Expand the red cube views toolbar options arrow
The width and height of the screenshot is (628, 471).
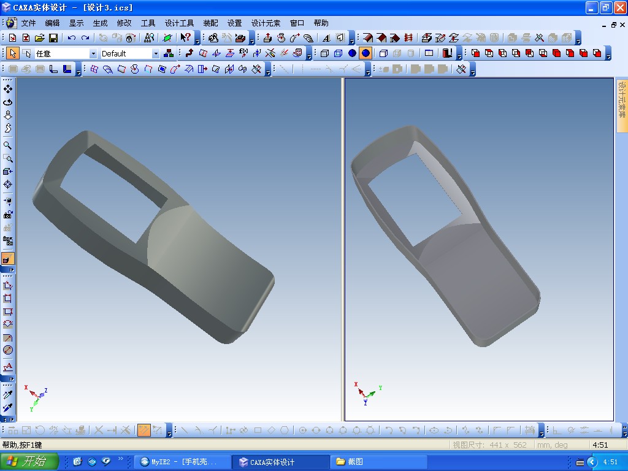tap(608, 53)
